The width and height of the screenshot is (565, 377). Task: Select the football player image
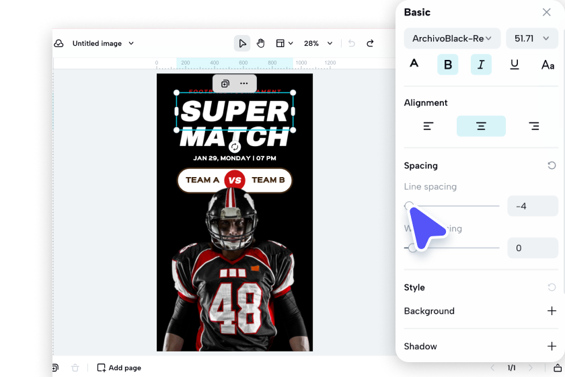tap(235, 271)
